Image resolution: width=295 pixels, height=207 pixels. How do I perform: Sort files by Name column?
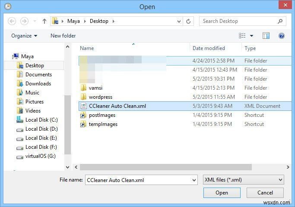87,48
